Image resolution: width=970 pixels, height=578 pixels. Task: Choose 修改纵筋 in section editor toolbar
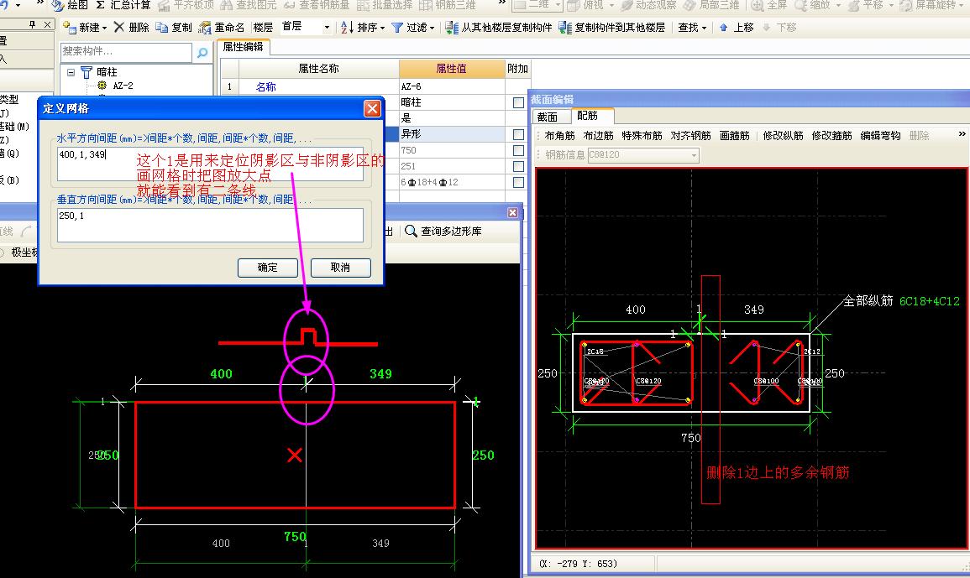pos(783,135)
